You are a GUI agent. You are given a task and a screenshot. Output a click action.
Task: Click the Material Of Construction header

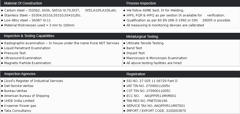point(23,3)
